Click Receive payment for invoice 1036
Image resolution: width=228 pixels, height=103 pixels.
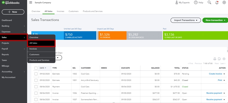[x=214, y=93]
